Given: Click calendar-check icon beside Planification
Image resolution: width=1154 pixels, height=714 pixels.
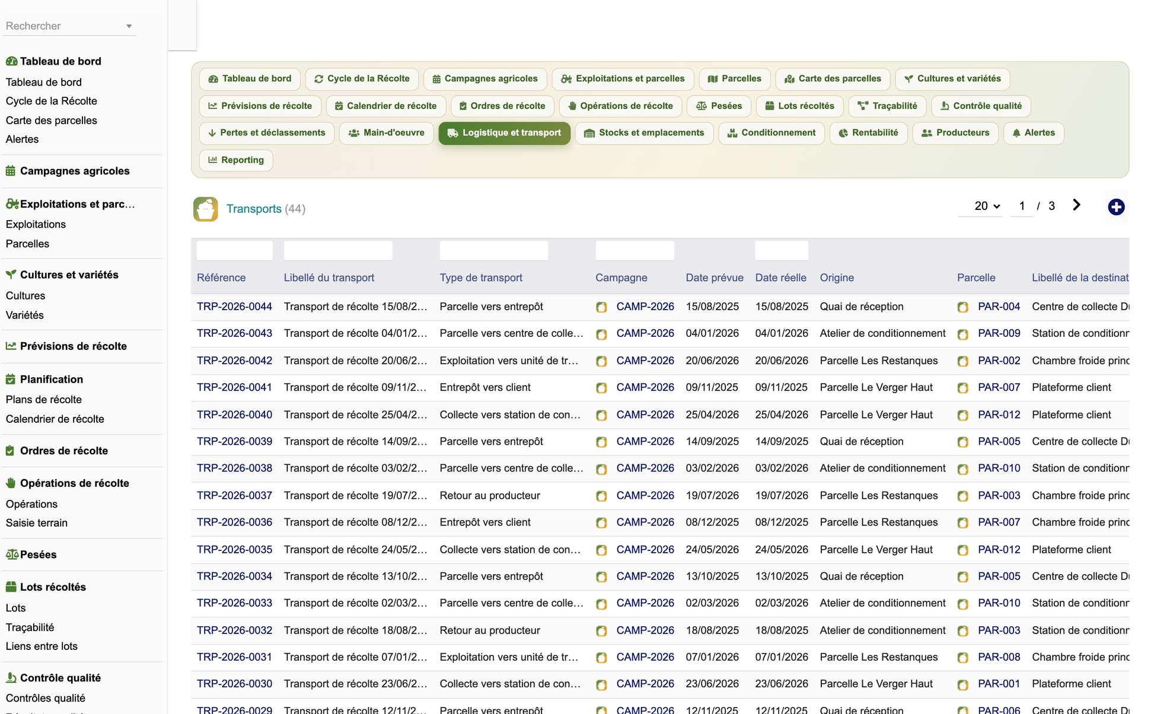Looking at the screenshot, I should click(x=11, y=379).
